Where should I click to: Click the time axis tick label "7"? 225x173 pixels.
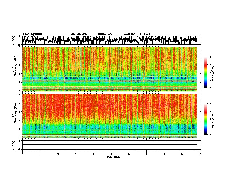[147, 154]
